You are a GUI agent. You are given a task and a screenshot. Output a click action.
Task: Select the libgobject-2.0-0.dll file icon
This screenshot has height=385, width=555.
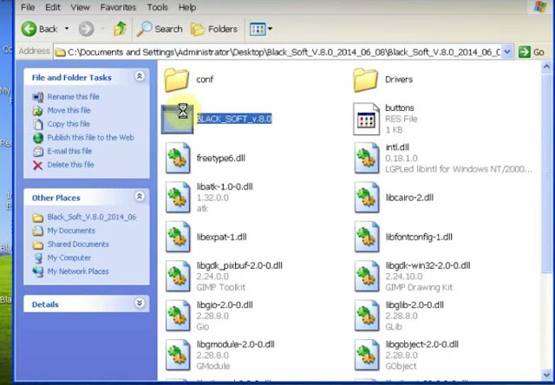coord(367,355)
